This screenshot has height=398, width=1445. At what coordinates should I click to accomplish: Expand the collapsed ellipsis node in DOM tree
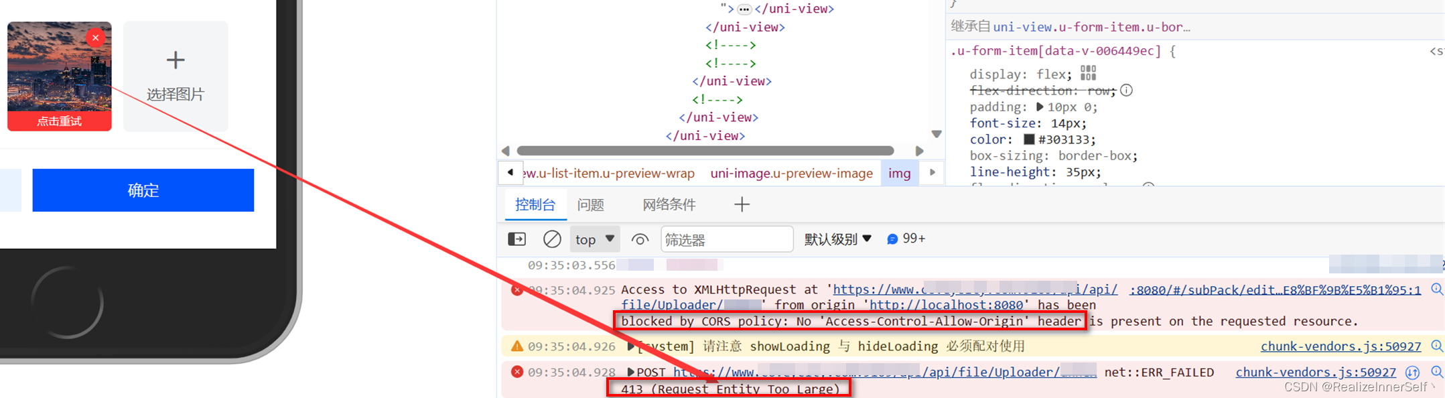pyautogui.click(x=744, y=9)
